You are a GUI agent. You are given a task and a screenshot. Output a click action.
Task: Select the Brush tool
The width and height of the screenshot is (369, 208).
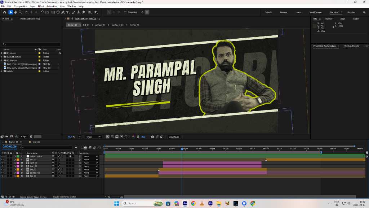tap(74, 12)
